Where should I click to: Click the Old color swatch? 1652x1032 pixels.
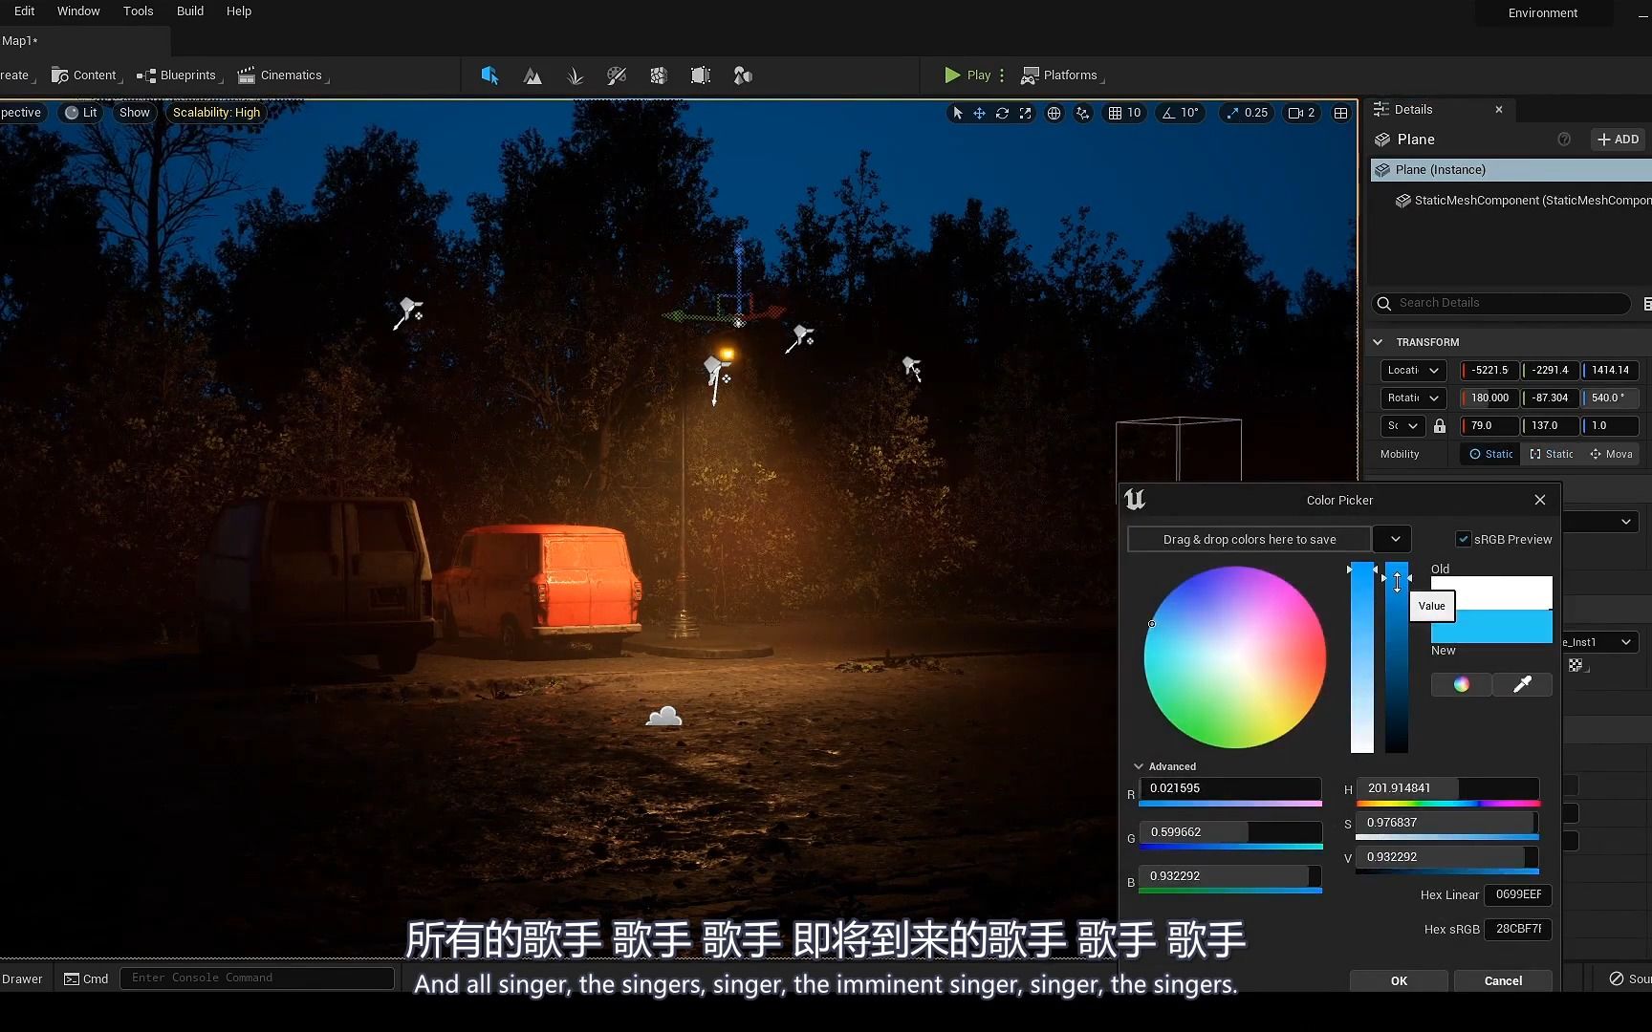point(1491,592)
